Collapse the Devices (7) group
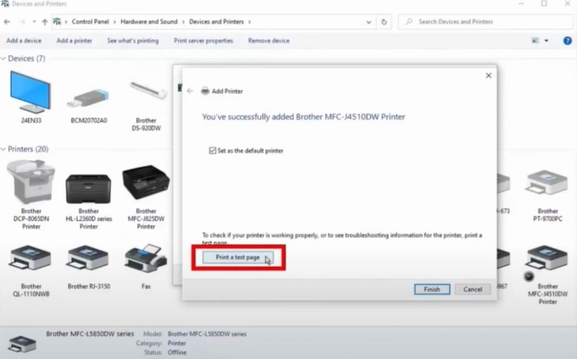Image resolution: width=577 pixels, height=359 pixels. 4,59
